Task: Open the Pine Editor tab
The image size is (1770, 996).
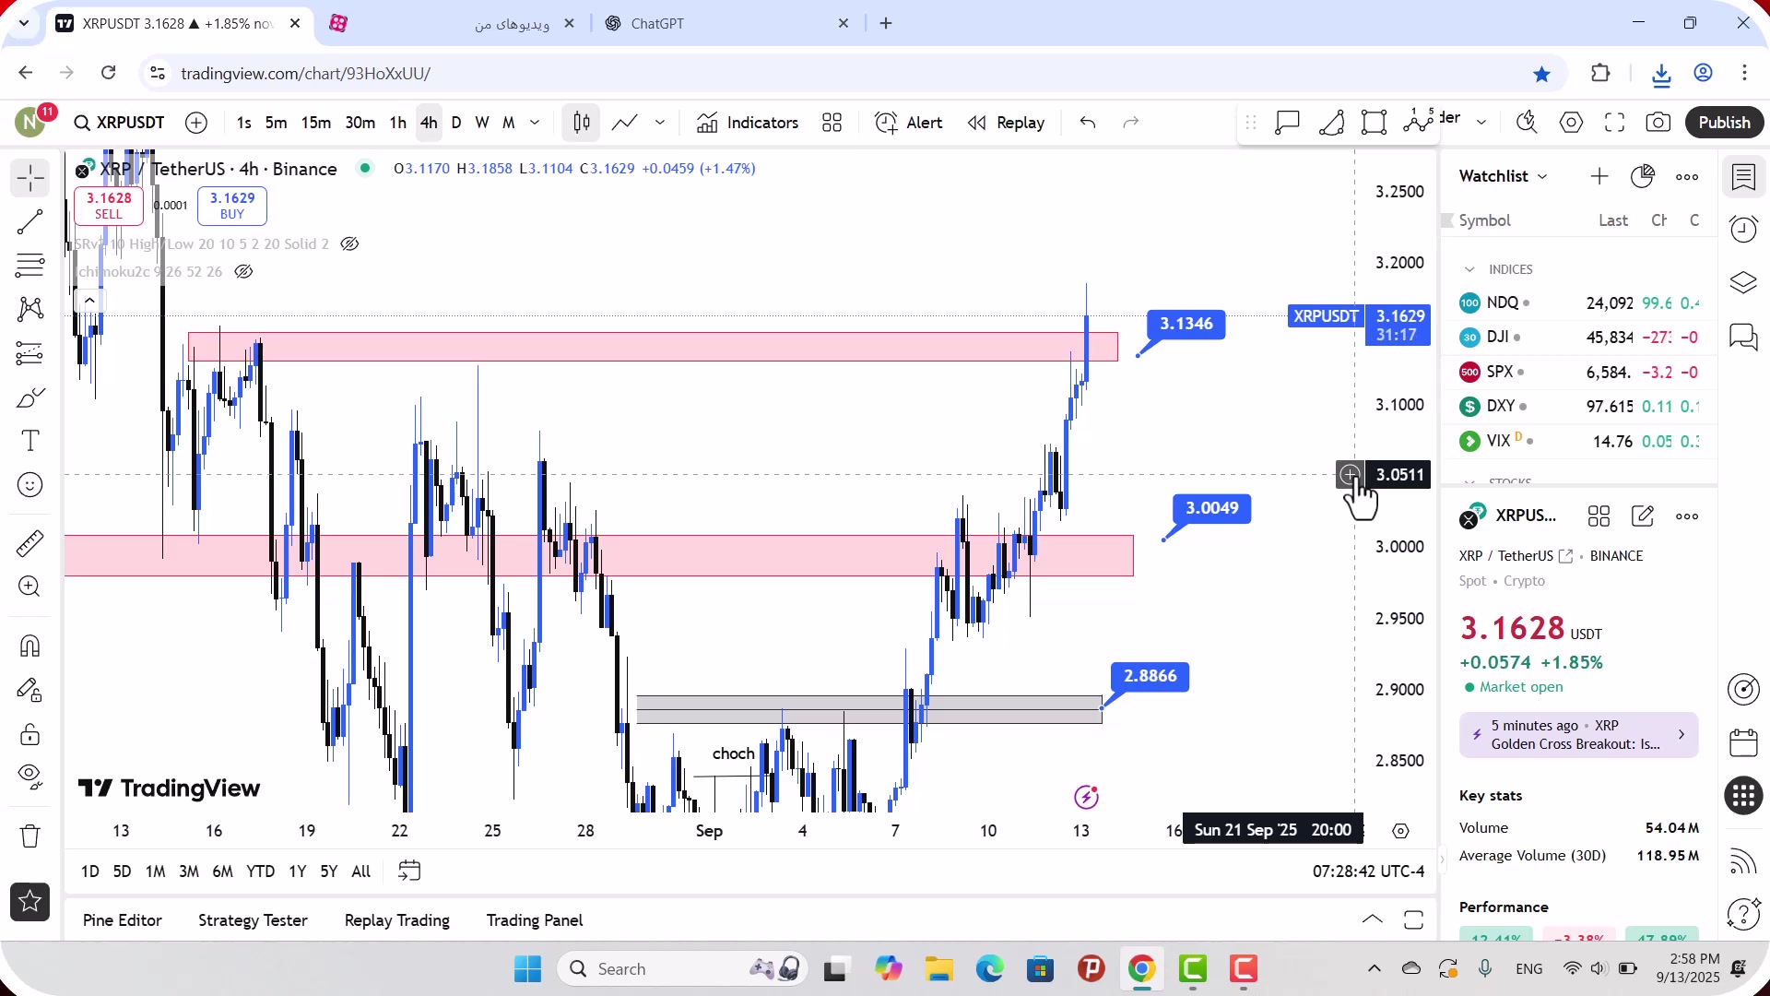Action: (123, 920)
